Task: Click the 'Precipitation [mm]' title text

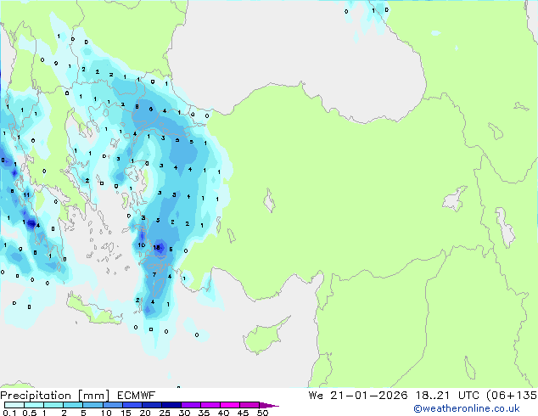Action: [x=55, y=396]
